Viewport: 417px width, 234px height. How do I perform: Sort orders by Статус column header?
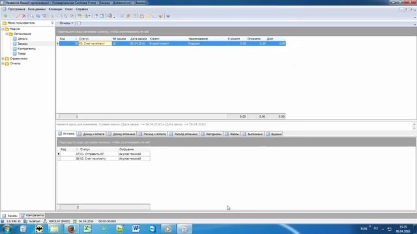[x=95, y=39]
